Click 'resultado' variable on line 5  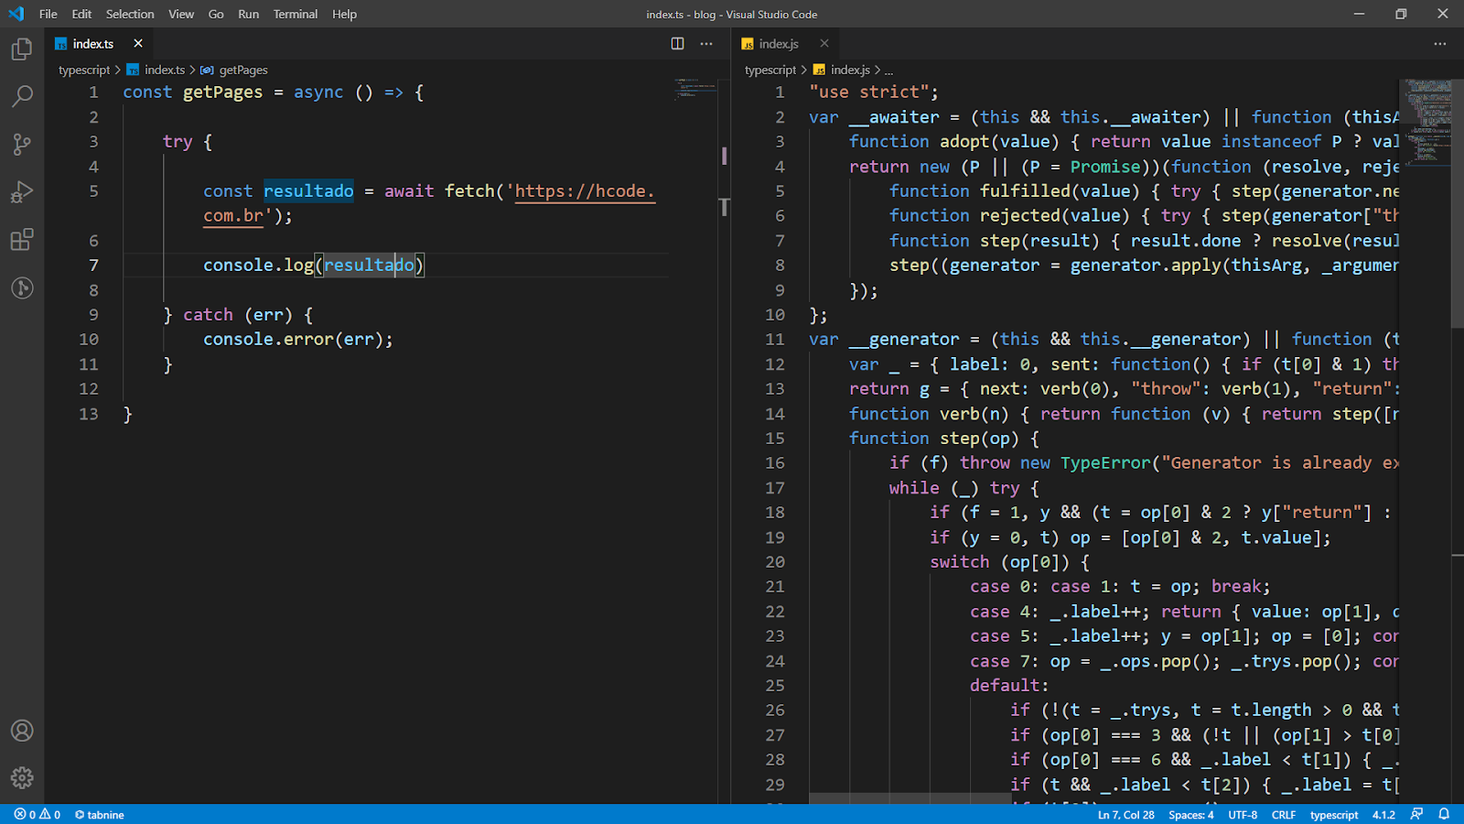[x=308, y=191]
